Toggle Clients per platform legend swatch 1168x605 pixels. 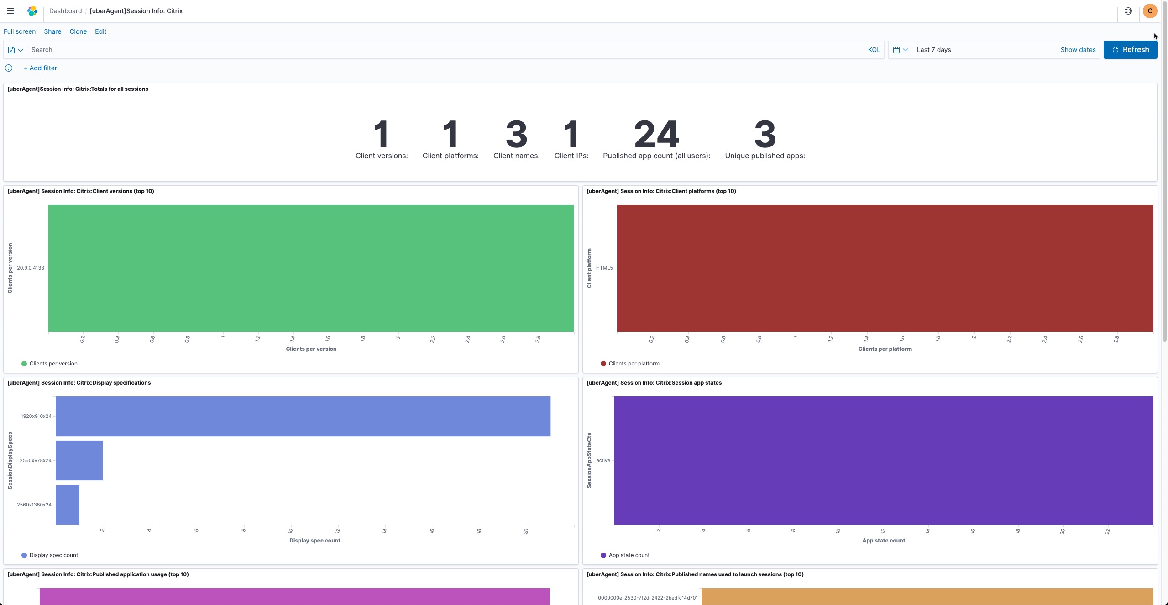[603, 364]
